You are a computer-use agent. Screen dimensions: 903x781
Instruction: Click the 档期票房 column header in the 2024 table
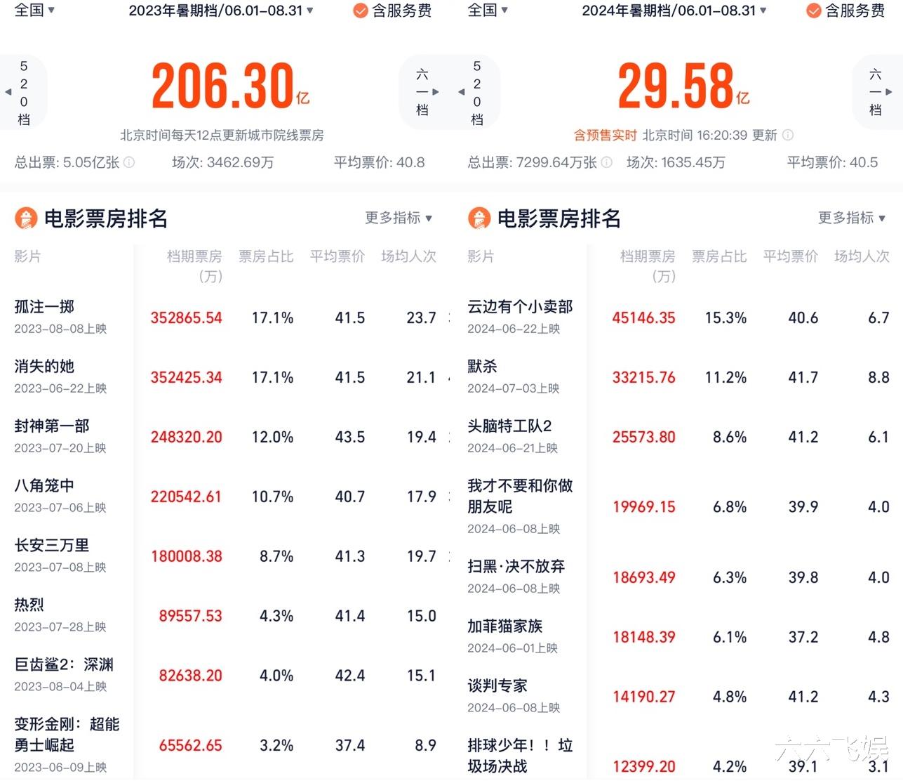(648, 265)
